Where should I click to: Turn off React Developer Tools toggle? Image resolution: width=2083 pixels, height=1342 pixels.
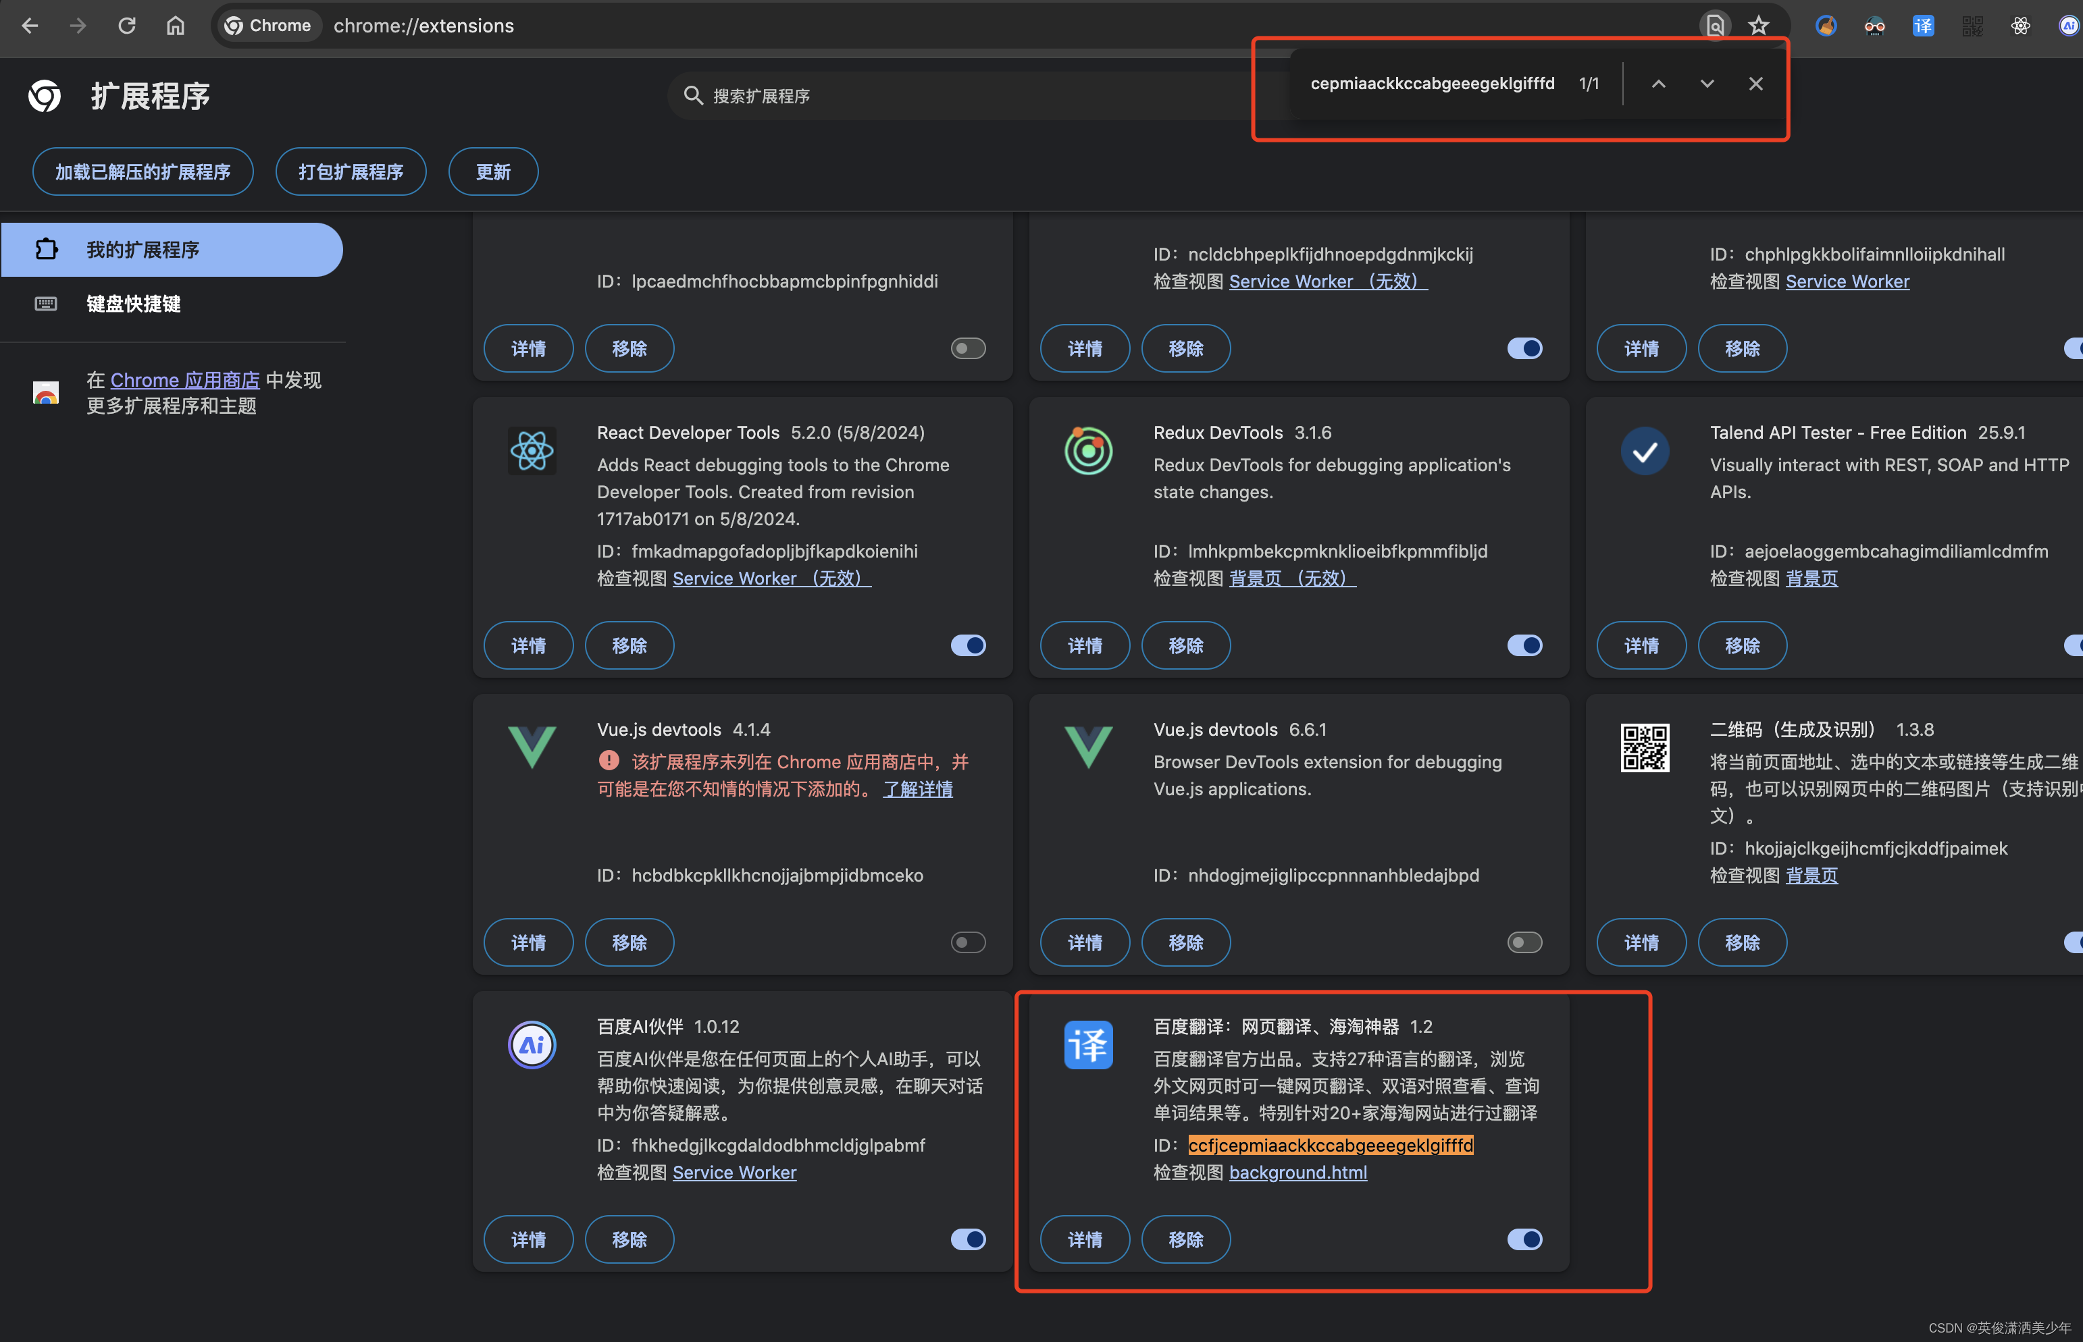968,646
